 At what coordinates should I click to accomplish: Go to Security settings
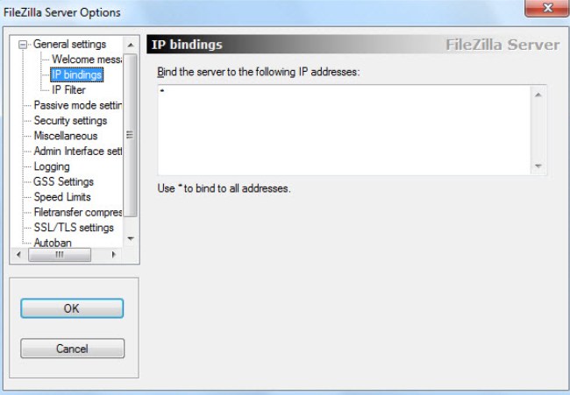70,121
